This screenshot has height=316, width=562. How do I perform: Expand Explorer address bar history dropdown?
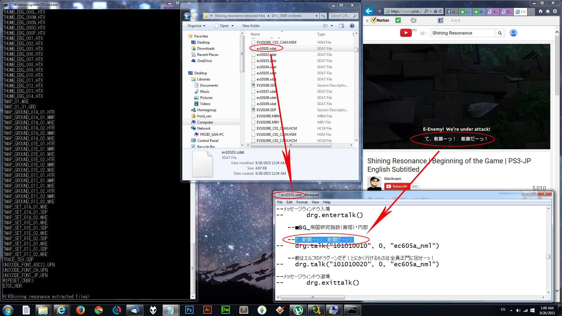pos(316,16)
